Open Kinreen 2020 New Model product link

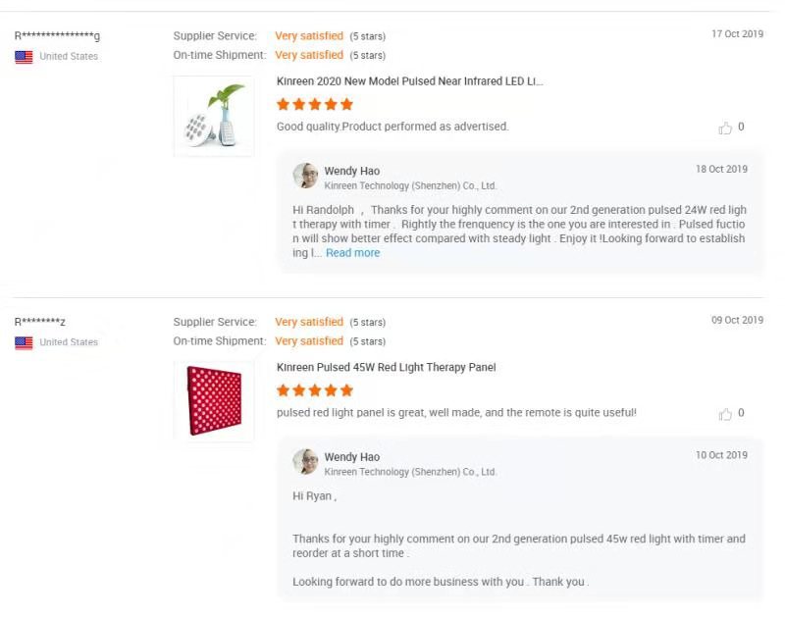coord(409,81)
